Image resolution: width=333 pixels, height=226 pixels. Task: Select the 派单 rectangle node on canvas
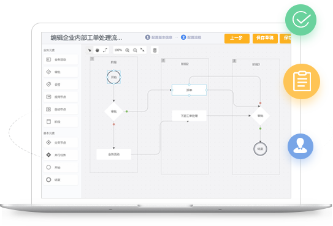tap(189, 90)
